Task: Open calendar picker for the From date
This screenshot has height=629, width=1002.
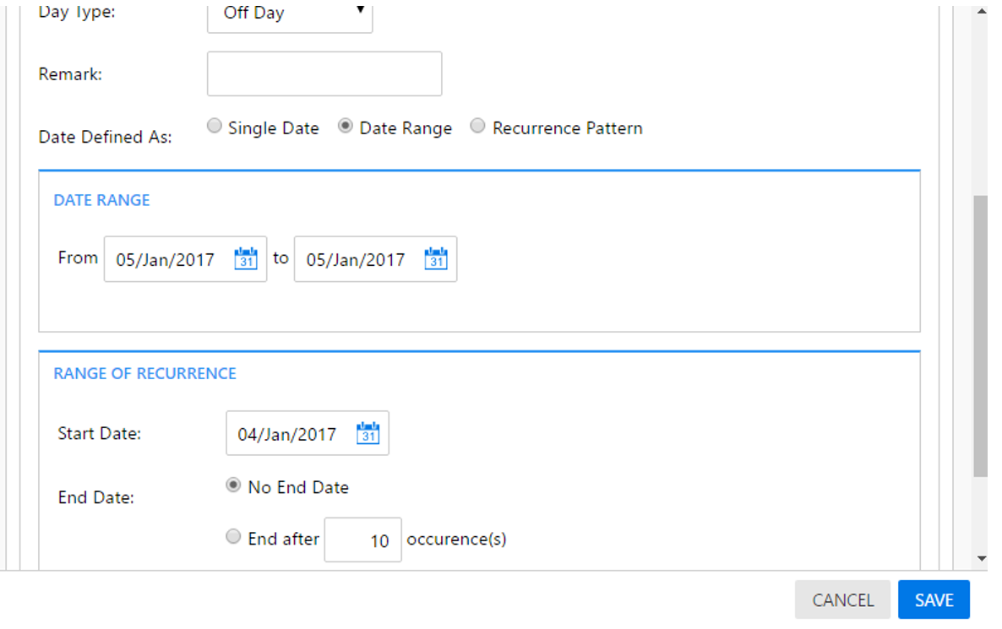Action: click(245, 258)
